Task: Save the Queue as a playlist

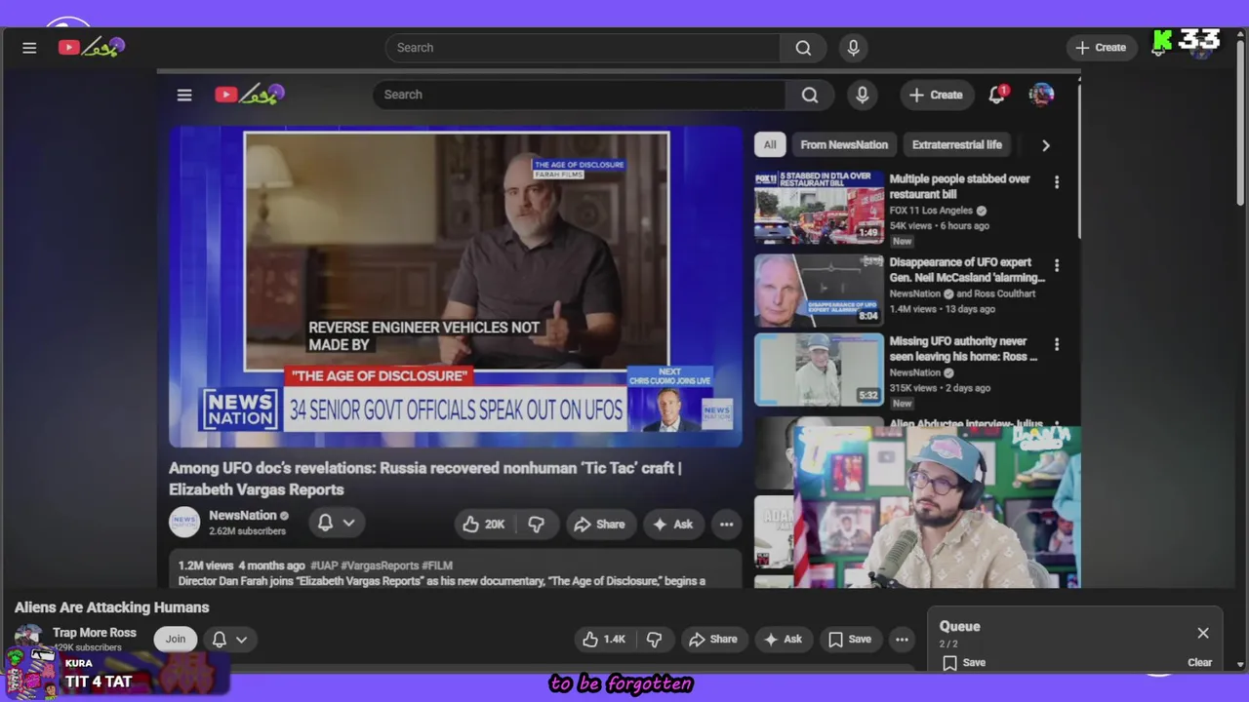Action: click(964, 663)
